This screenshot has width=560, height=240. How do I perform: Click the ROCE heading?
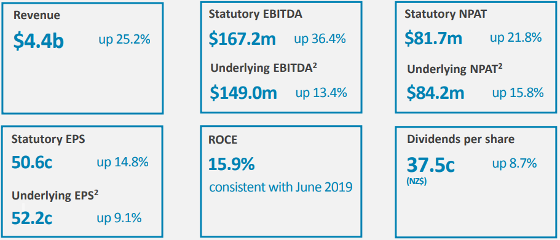pyautogui.click(x=223, y=140)
